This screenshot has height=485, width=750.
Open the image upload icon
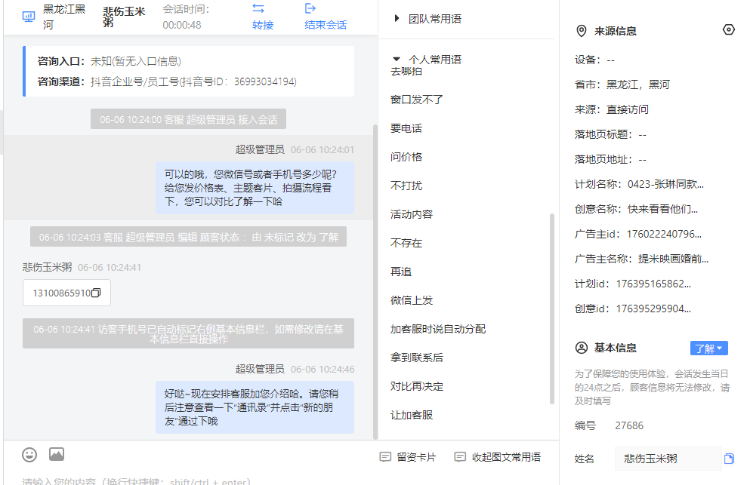[57, 454]
